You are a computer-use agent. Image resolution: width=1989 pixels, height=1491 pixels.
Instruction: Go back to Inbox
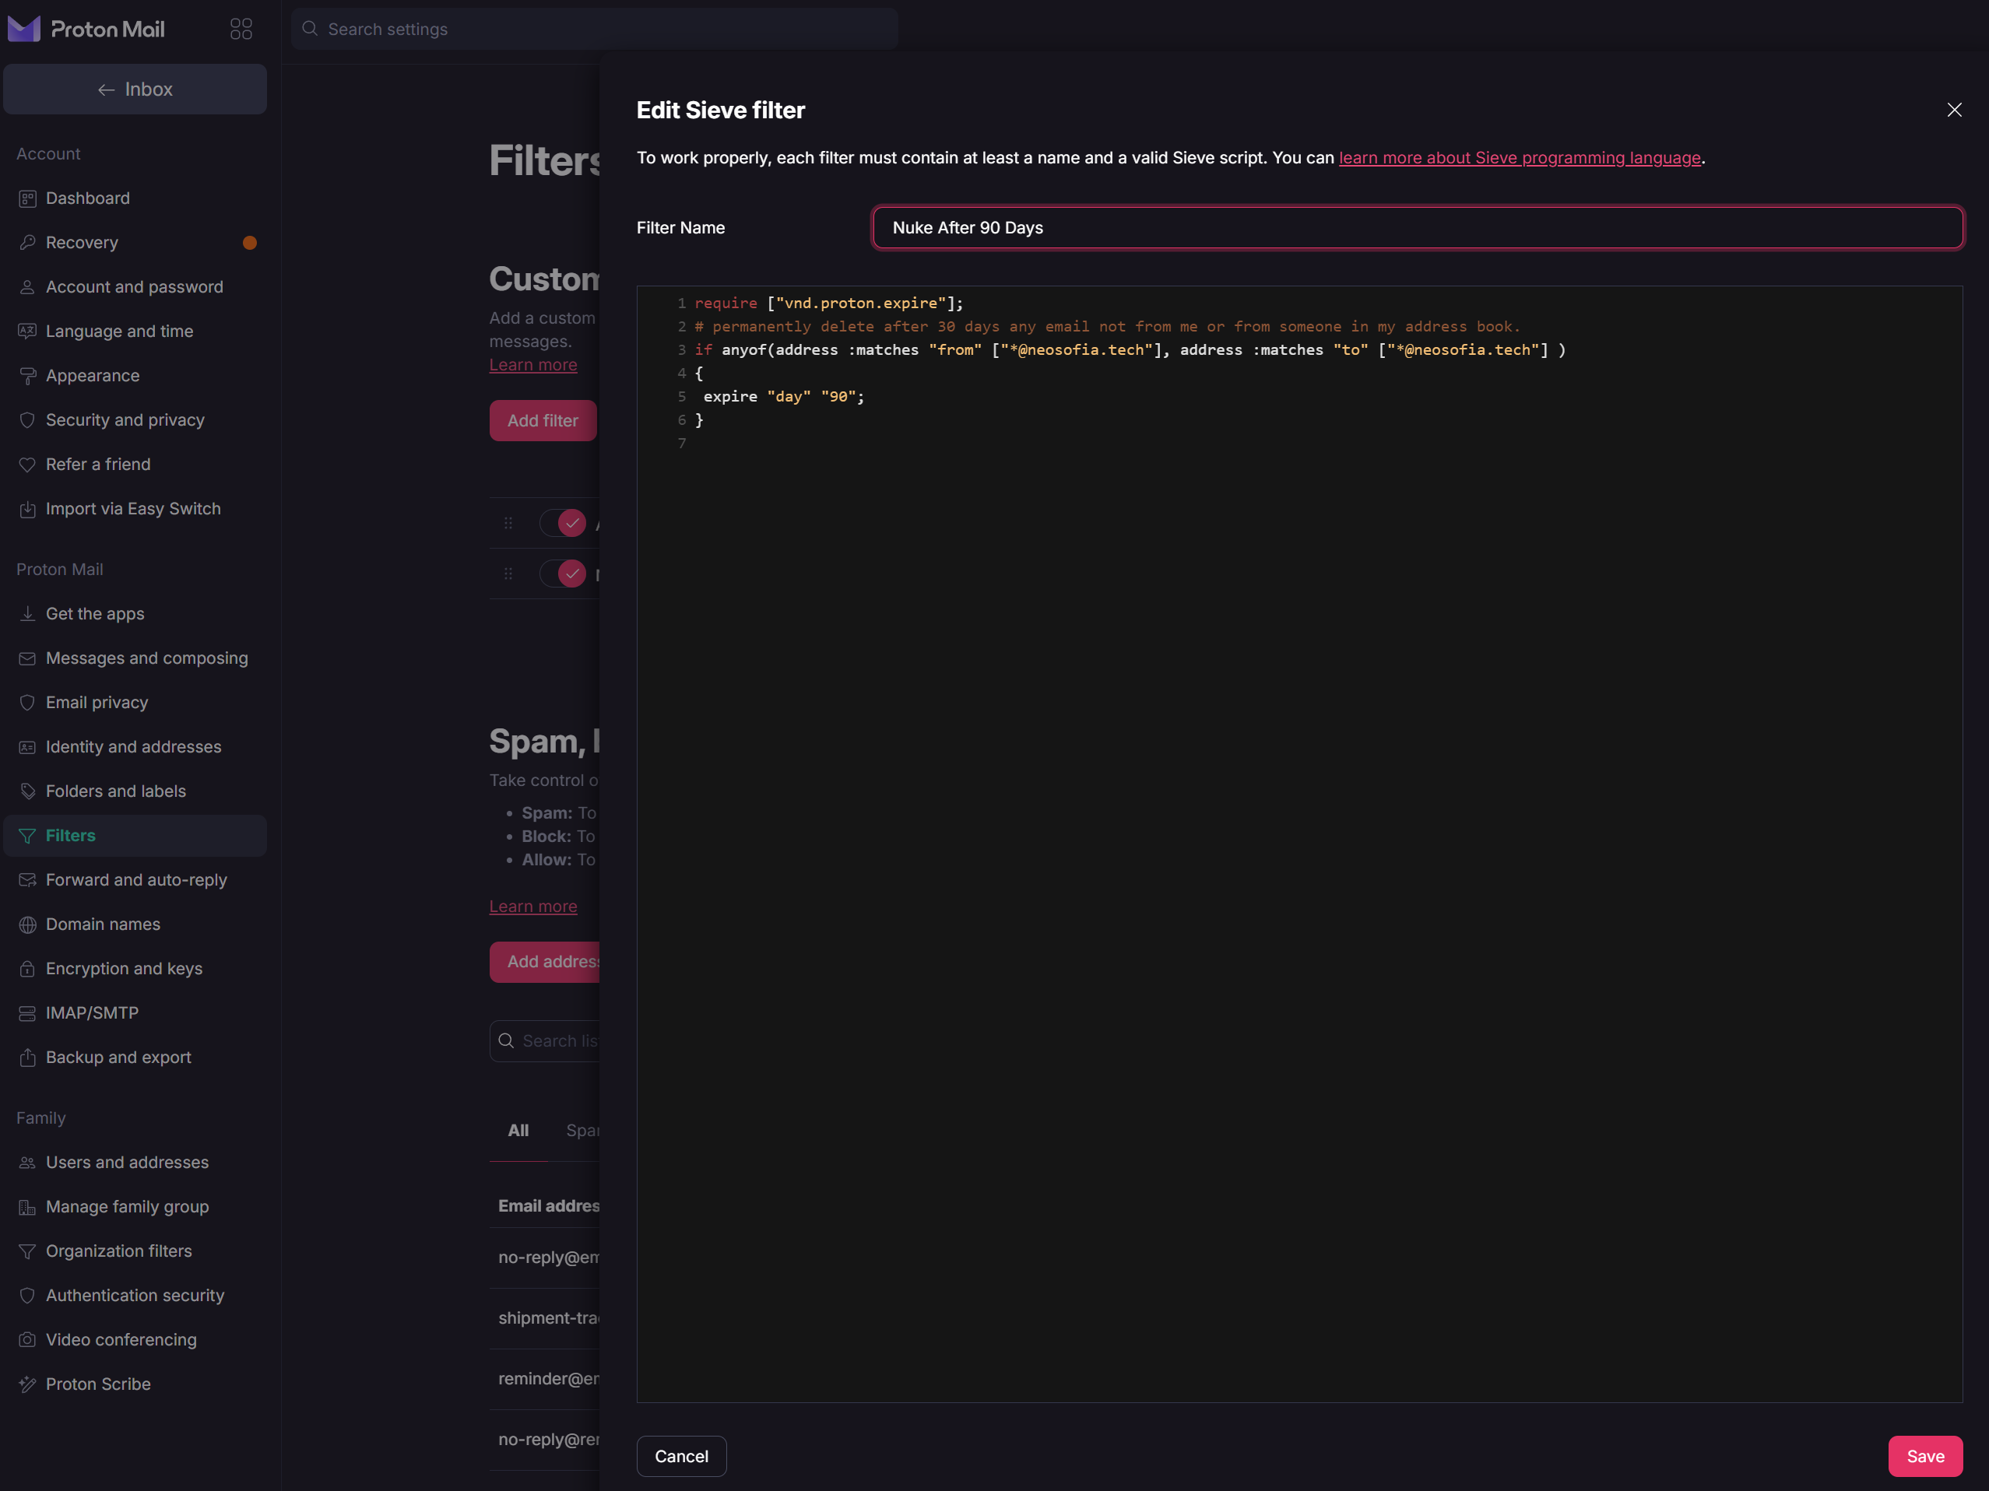[135, 89]
